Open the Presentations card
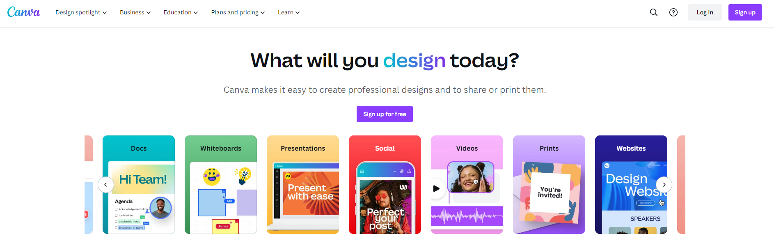Viewport: 774px width, 252px height. pos(303,185)
